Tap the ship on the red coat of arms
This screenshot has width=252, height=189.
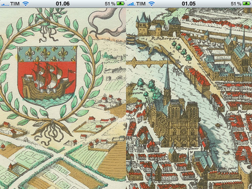(x=48, y=81)
